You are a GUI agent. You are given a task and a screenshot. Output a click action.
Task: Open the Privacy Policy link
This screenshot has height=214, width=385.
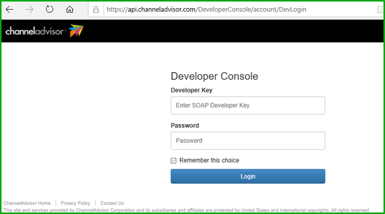point(75,203)
